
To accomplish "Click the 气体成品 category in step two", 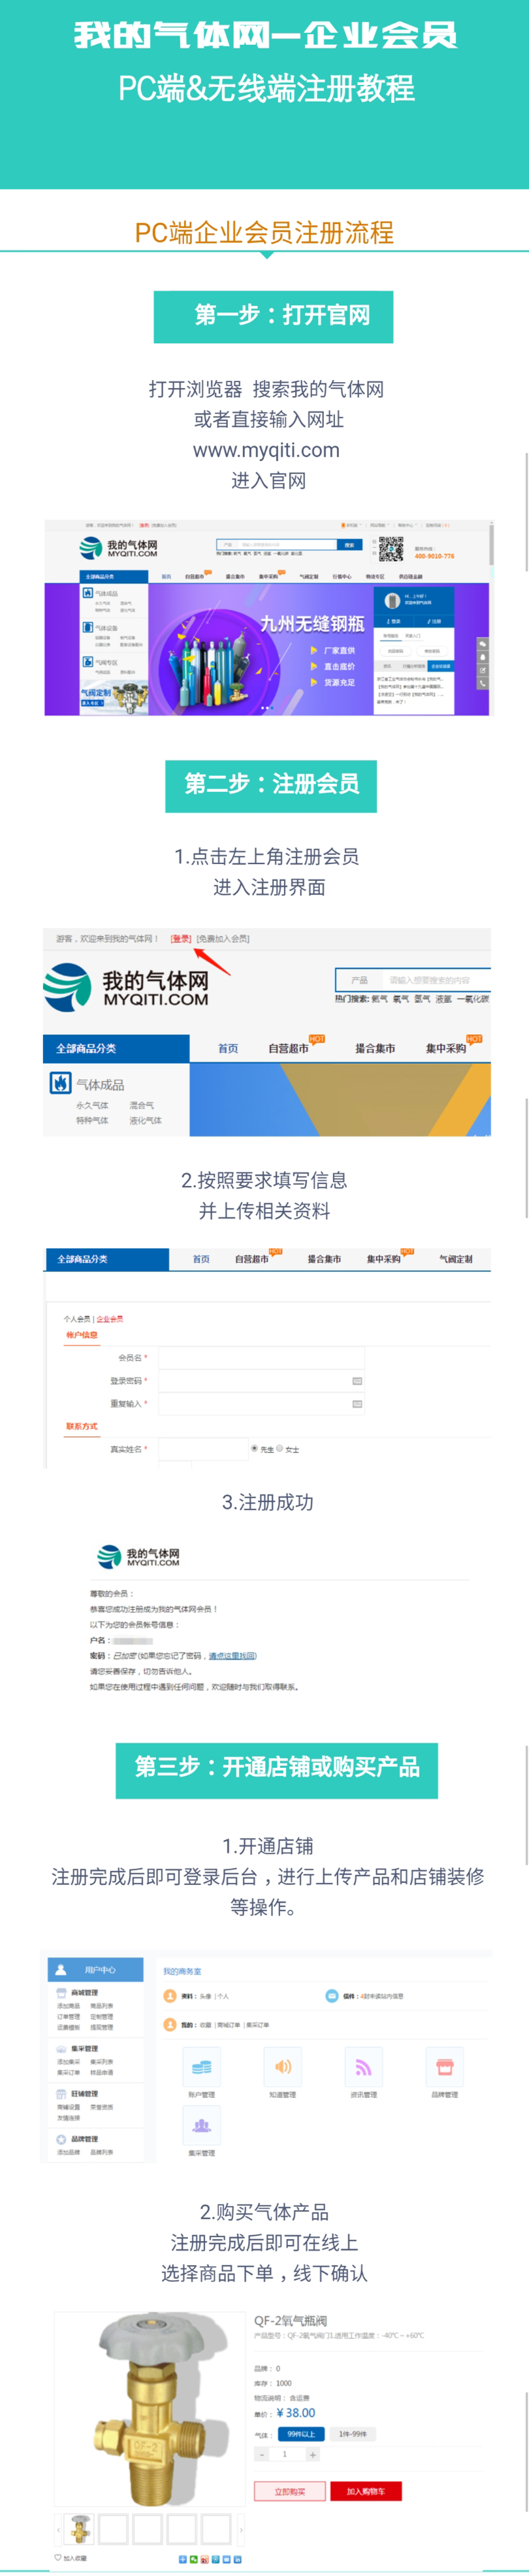I will [100, 1084].
